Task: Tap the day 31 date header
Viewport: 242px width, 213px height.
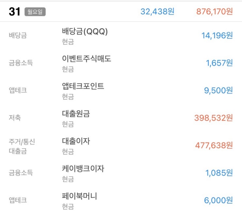Action: 15,12
